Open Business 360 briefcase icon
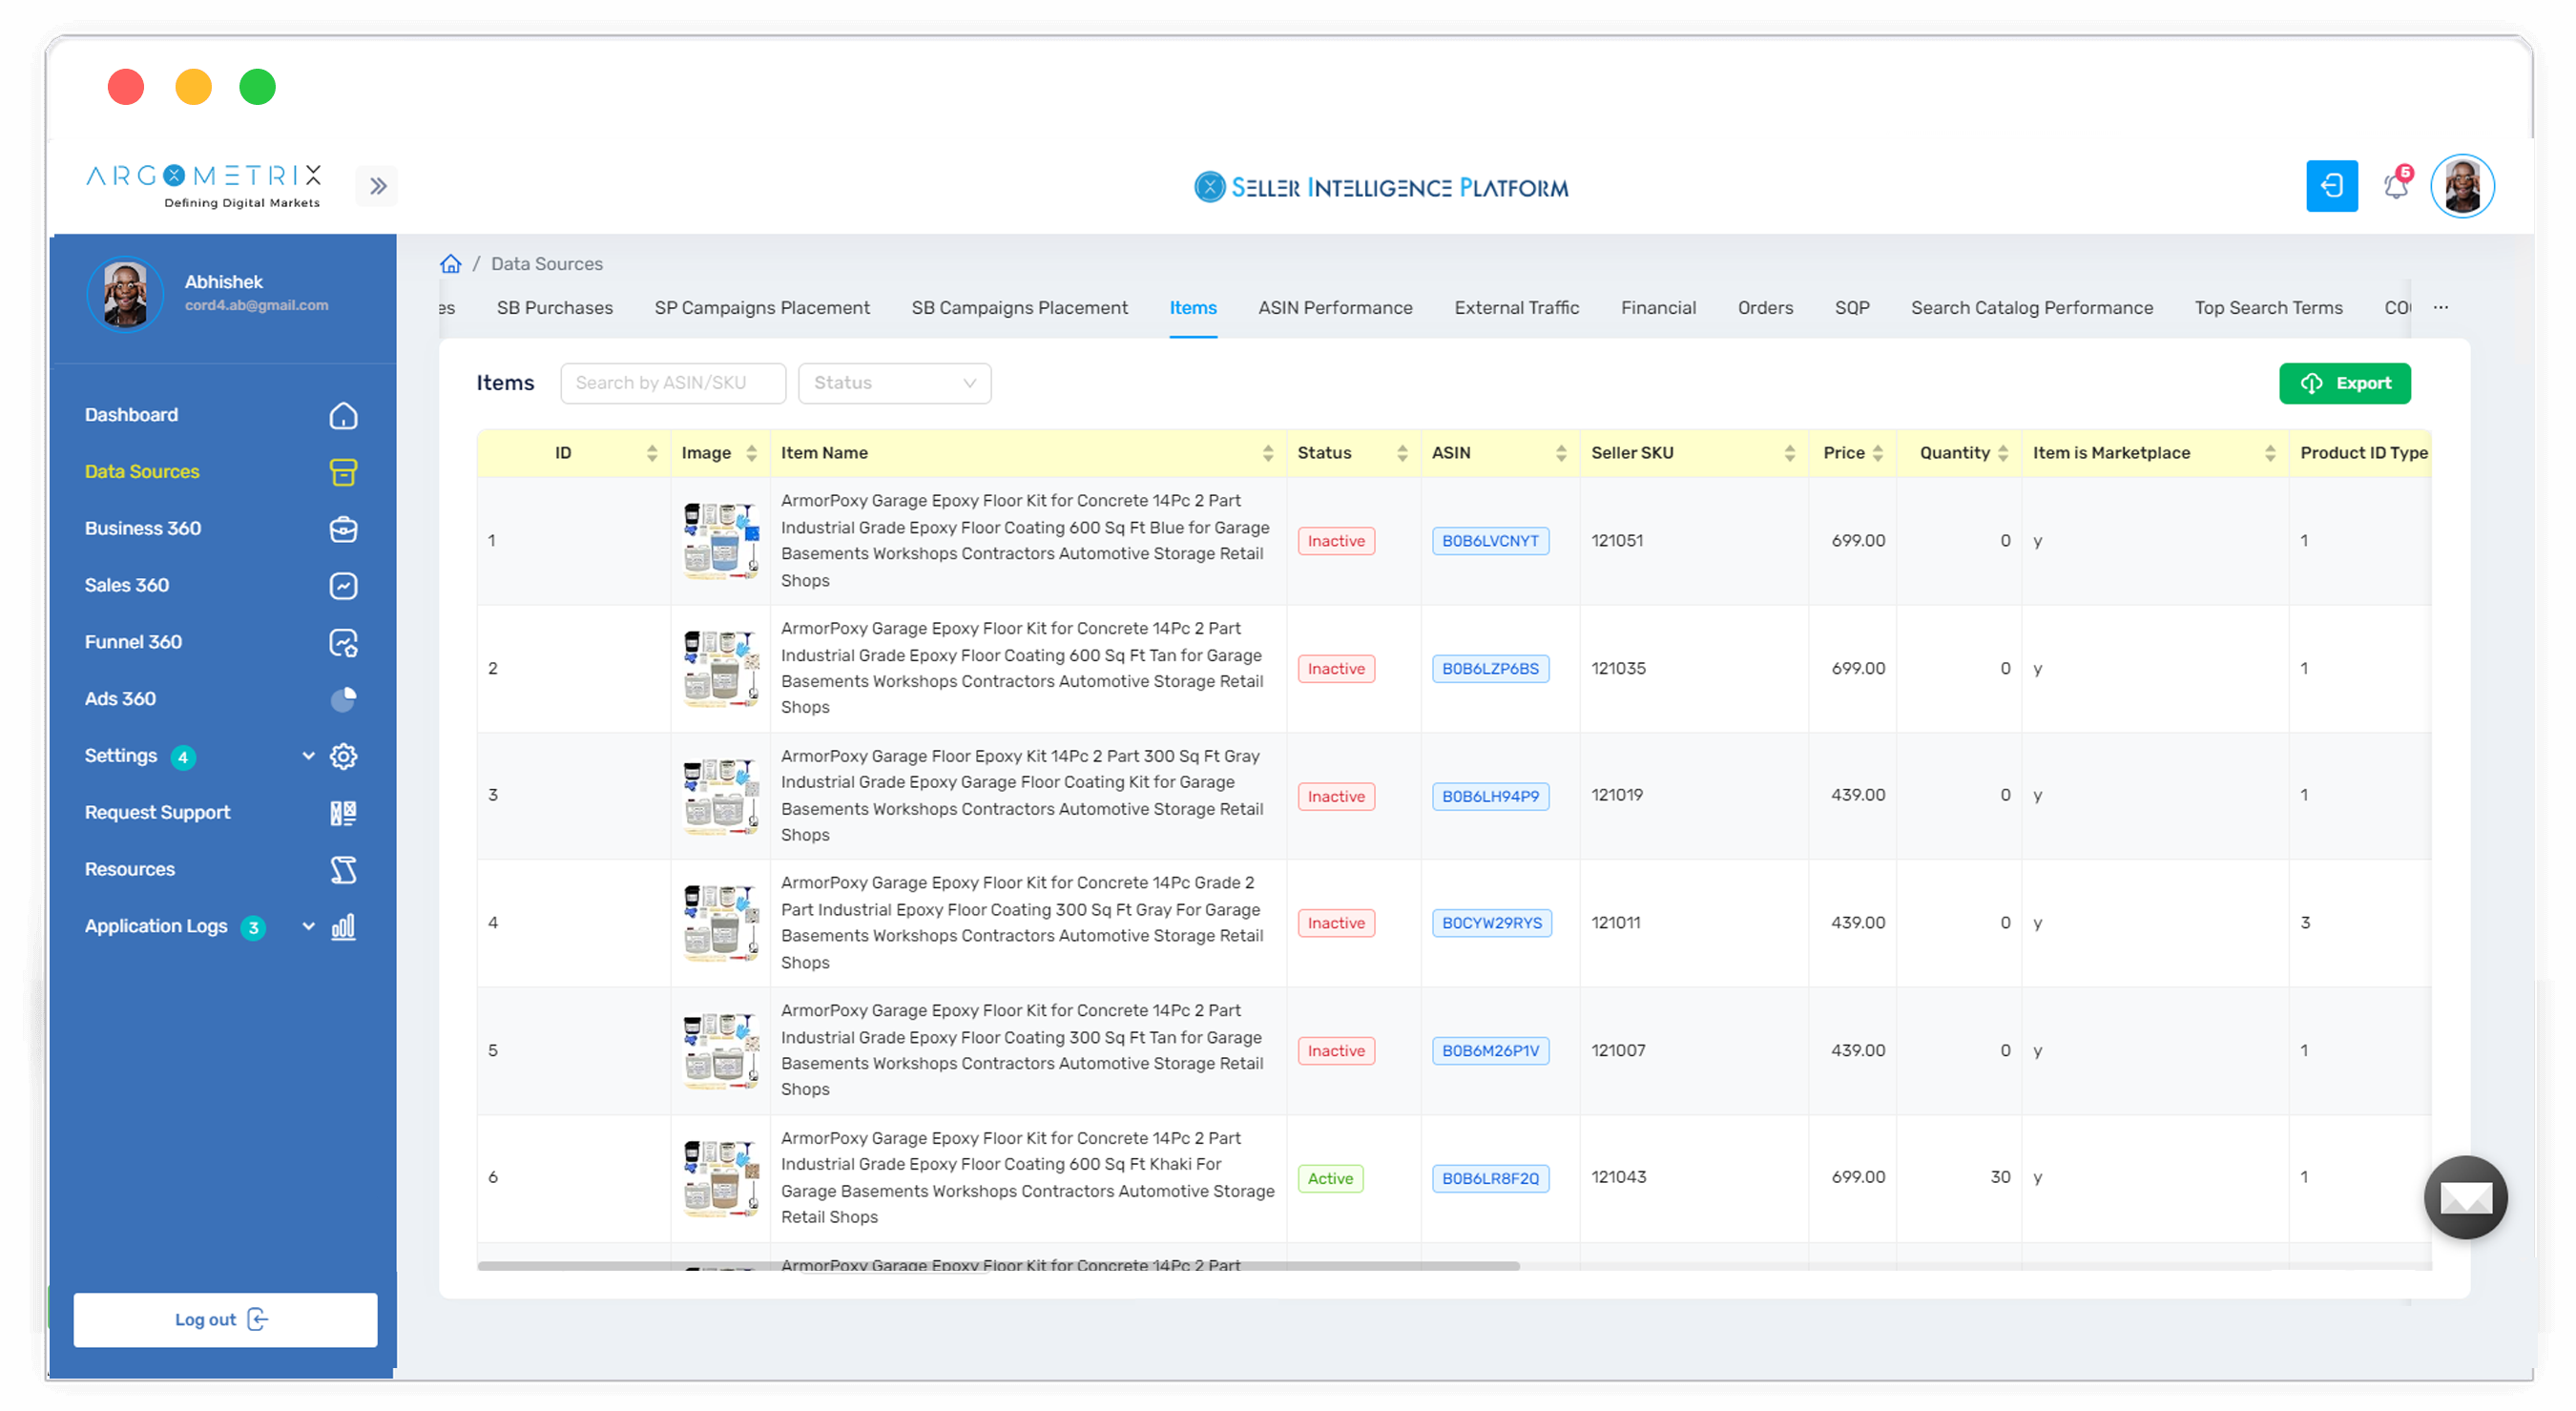2576x1411 pixels. point(343,529)
